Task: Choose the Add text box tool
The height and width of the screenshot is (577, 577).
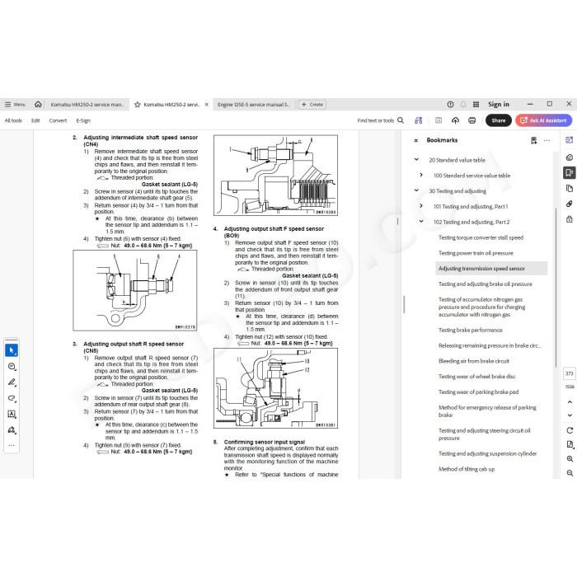Action: [12, 414]
